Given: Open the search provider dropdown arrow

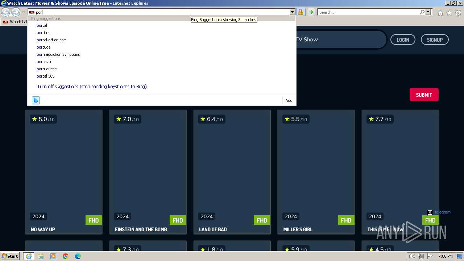Looking at the screenshot, I should click(428, 12).
